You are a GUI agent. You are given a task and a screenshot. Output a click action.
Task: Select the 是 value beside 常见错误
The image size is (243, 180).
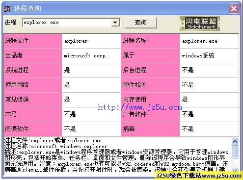click(x=91, y=100)
